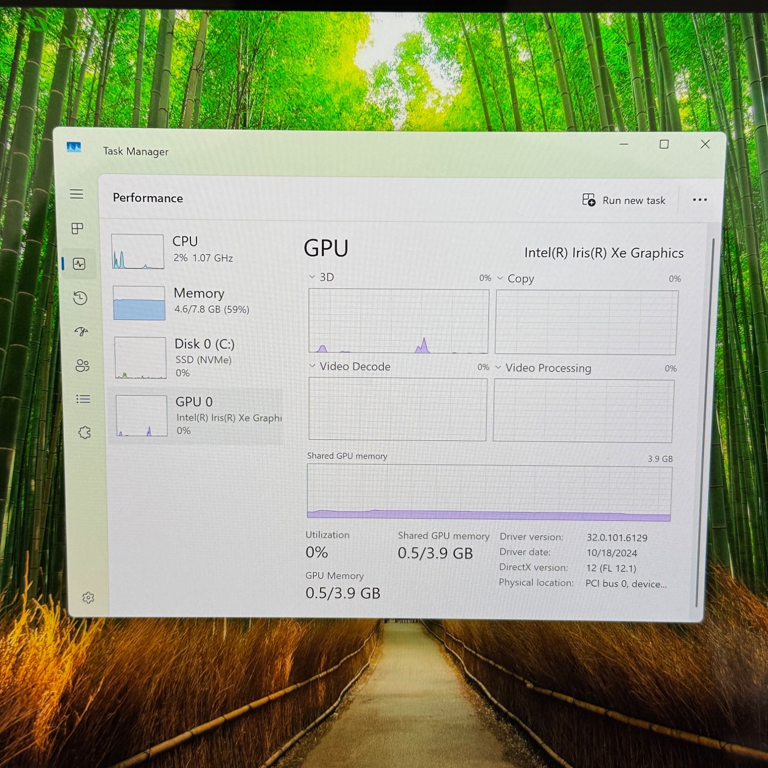Open the Startup apps page
768x768 pixels.
[x=81, y=332]
